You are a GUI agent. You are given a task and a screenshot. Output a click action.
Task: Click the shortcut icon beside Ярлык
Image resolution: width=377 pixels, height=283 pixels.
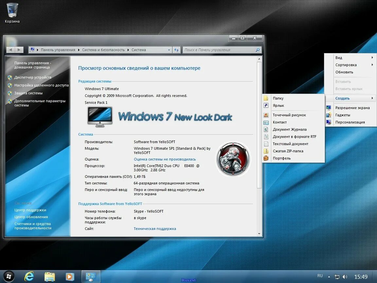(266, 105)
